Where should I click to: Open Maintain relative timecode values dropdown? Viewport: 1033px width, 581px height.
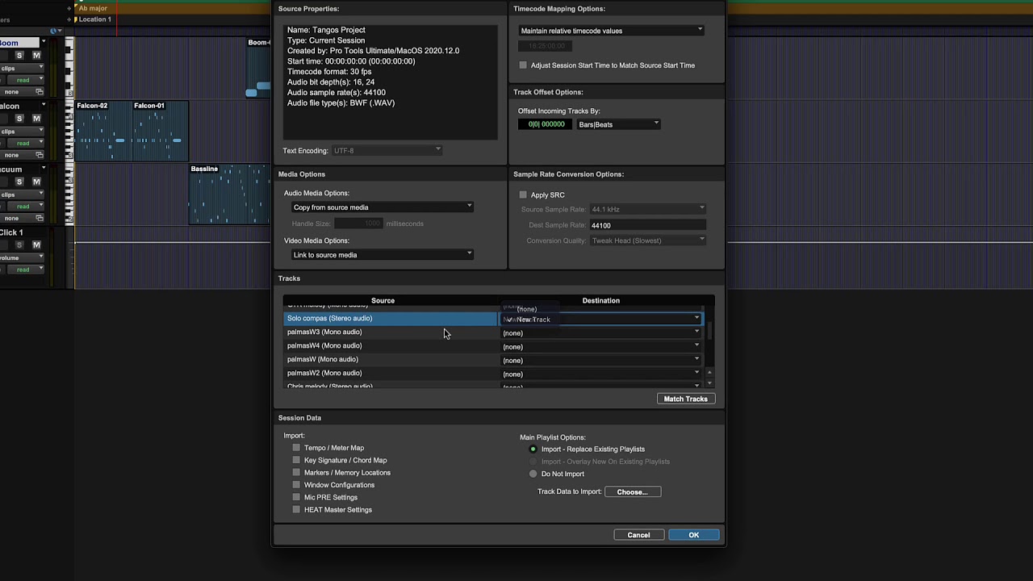(611, 31)
